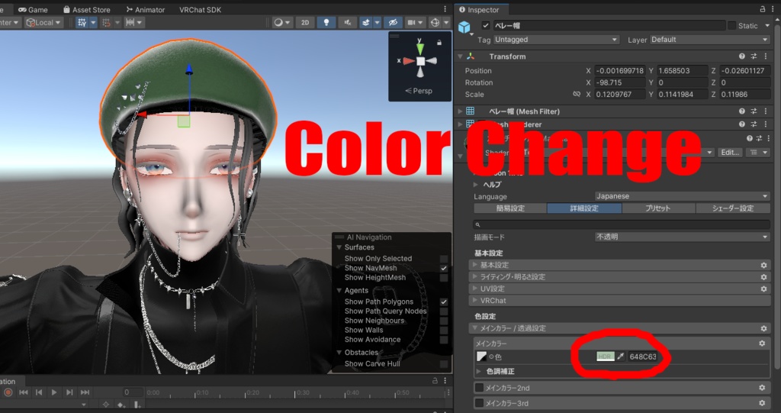Open the Transform help icon

coord(741,56)
